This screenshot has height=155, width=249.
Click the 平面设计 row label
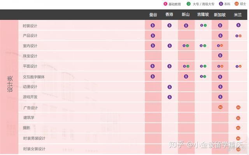(30, 66)
